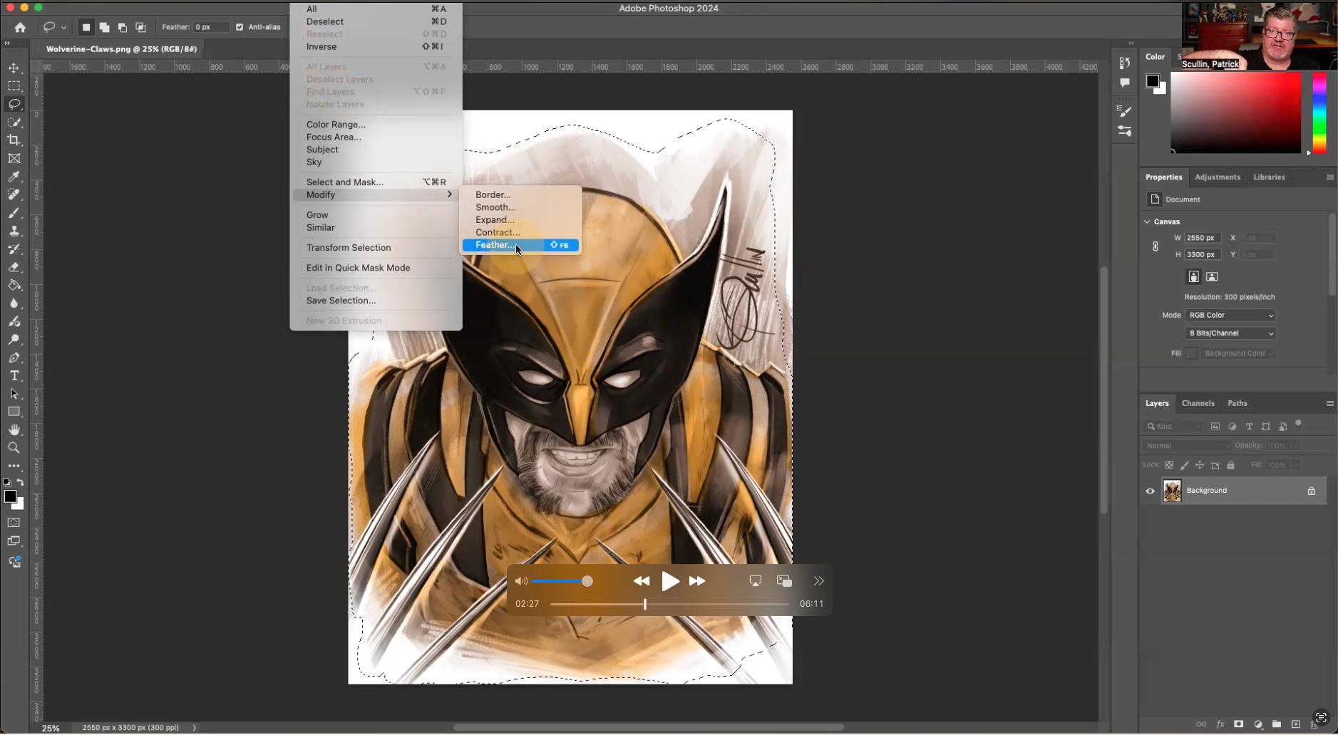Viewport: 1338px width, 735px height.
Task: Select the Horizontal Type tool
Action: [14, 376]
